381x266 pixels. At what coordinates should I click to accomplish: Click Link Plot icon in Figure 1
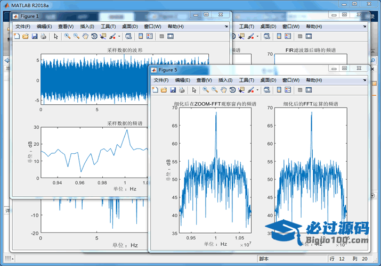[x=128, y=36]
